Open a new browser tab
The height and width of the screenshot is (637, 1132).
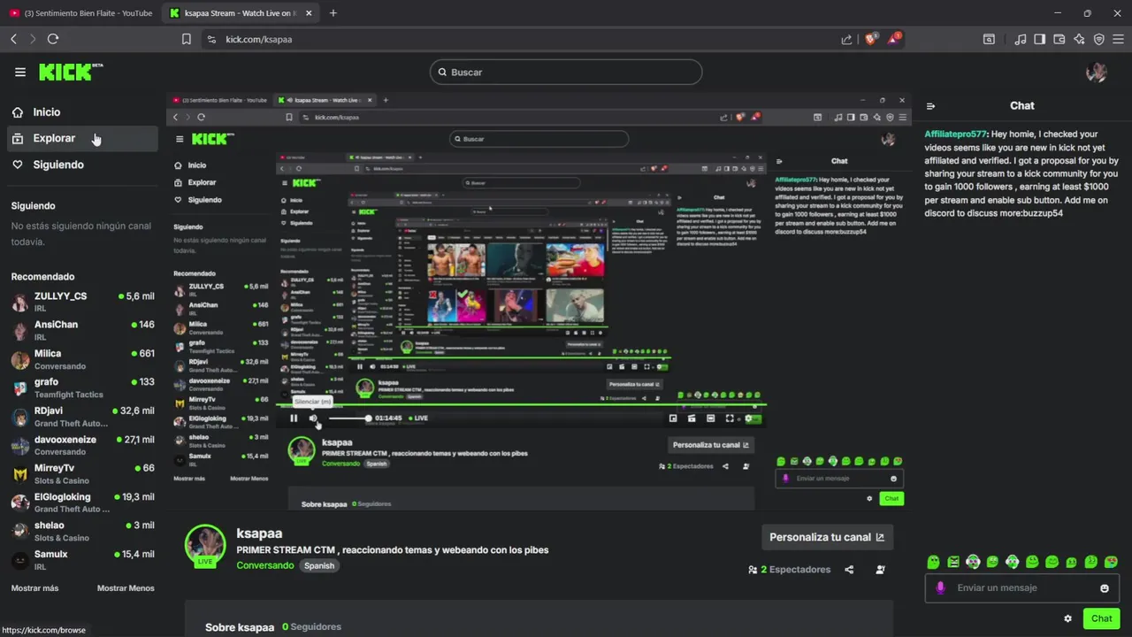333,13
